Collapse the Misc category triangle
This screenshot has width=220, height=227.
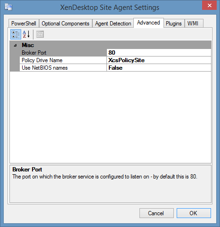click(15, 46)
